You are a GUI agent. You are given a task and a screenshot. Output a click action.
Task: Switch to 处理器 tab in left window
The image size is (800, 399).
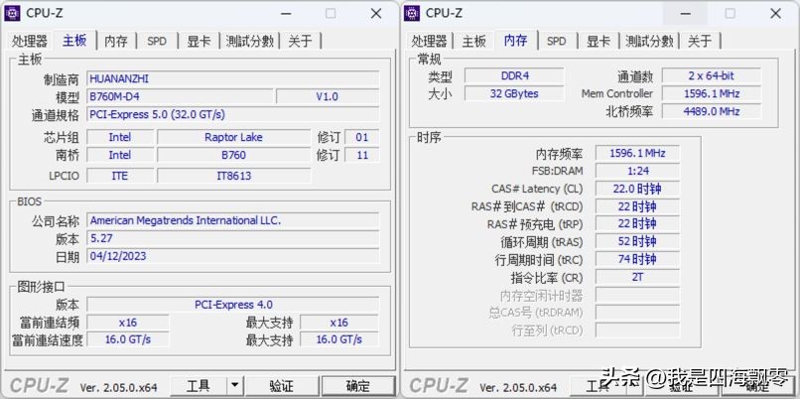tap(30, 41)
